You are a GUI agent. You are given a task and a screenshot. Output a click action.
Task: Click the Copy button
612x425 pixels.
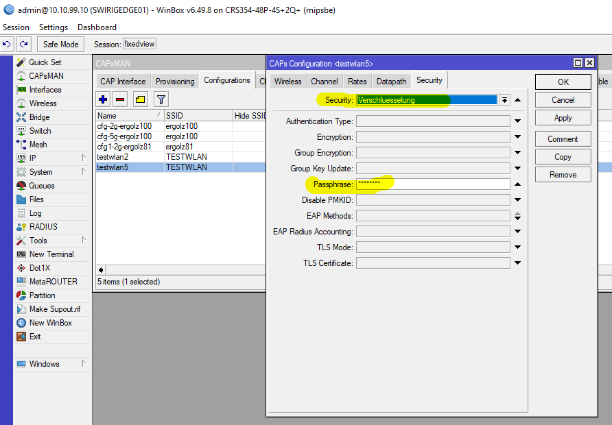click(x=563, y=157)
